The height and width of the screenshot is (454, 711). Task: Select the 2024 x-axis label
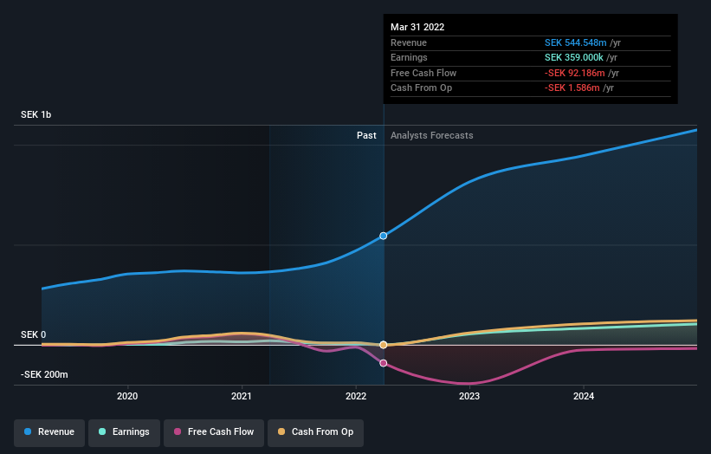pyautogui.click(x=584, y=396)
